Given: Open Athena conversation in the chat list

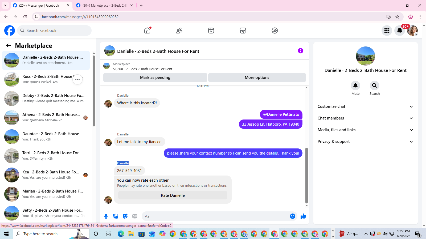Looking at the screenshot, I should coord(46,118).
